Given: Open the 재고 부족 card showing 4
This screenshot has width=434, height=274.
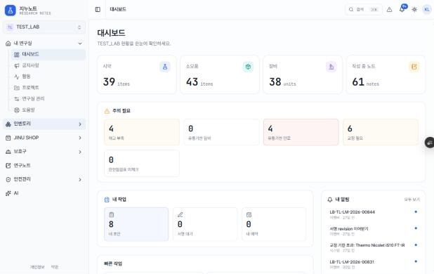Looking at the screenshot, I should 142,132.
